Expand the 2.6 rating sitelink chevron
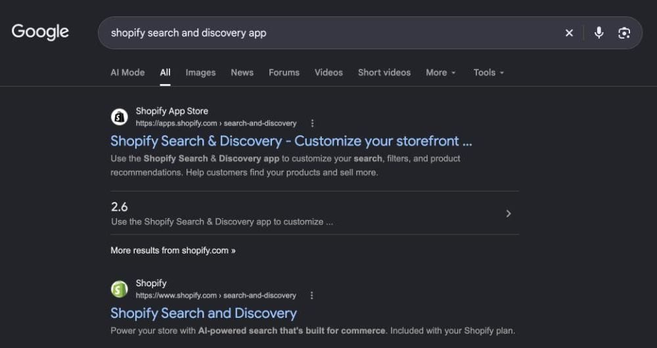 coord(509,213)
